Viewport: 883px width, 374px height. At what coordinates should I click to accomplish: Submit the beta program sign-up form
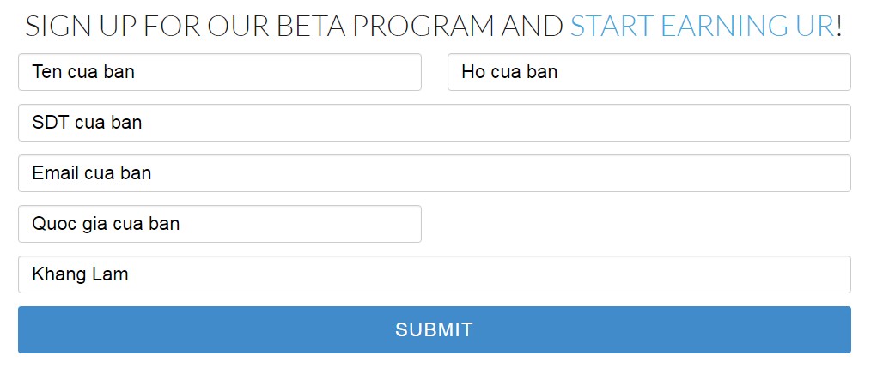434,329
